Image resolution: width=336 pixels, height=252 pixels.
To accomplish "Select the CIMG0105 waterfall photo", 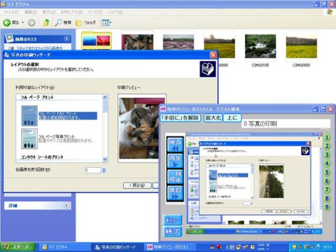I will click(x=260, y=46).
